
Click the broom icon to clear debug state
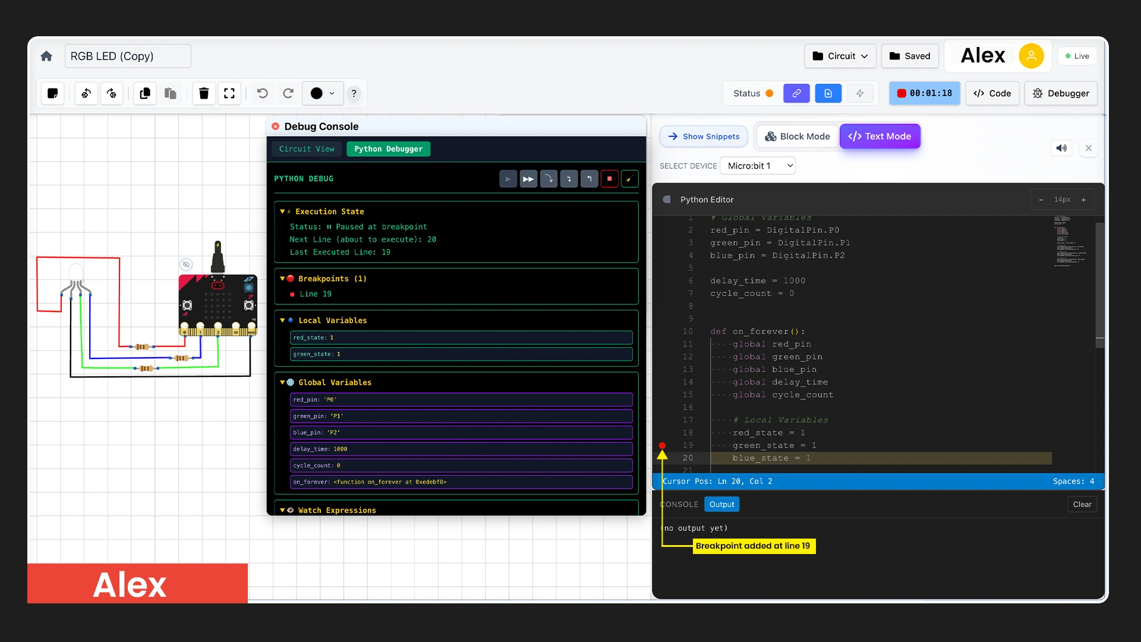click(x=630, y=178)
